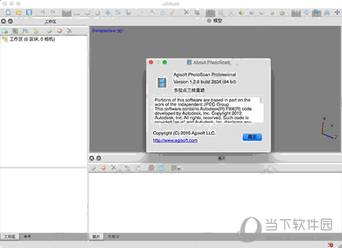Remove cameras with Photos pane X
Viewport: 342px width, 248px height.
click(113, 167)
